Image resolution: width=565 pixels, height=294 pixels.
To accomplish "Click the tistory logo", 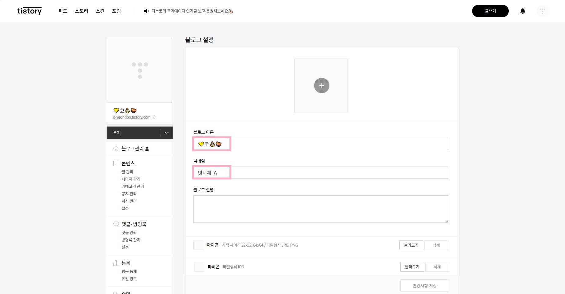I will click(x=29, y=11).
